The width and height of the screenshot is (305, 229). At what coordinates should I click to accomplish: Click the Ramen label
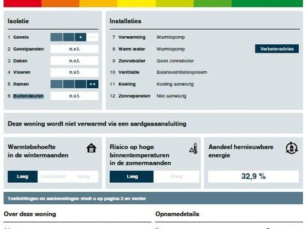pyautogui.click(x=21, y=84)
